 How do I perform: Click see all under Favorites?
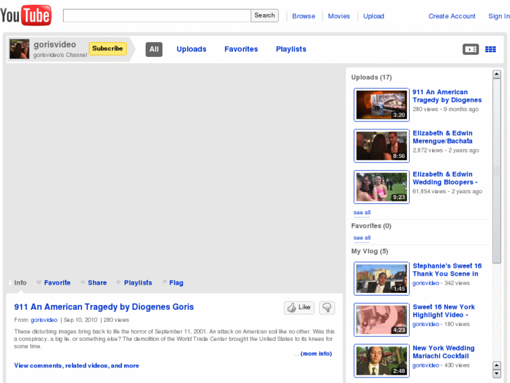[x=362, y=238]
